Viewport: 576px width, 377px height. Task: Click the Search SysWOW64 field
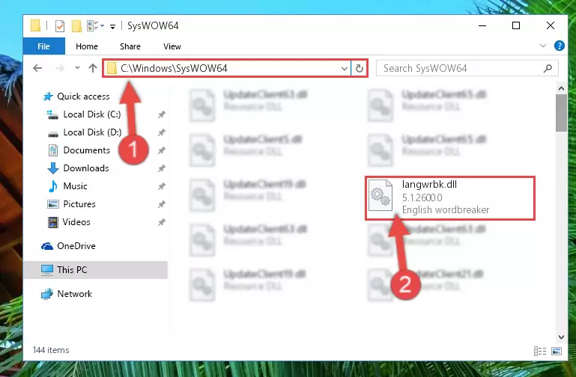pyautogui.click(x=467, y=68)
